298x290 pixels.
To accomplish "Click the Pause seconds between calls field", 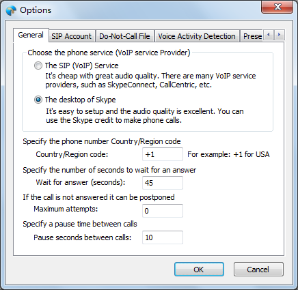I will tap(163, 237).
